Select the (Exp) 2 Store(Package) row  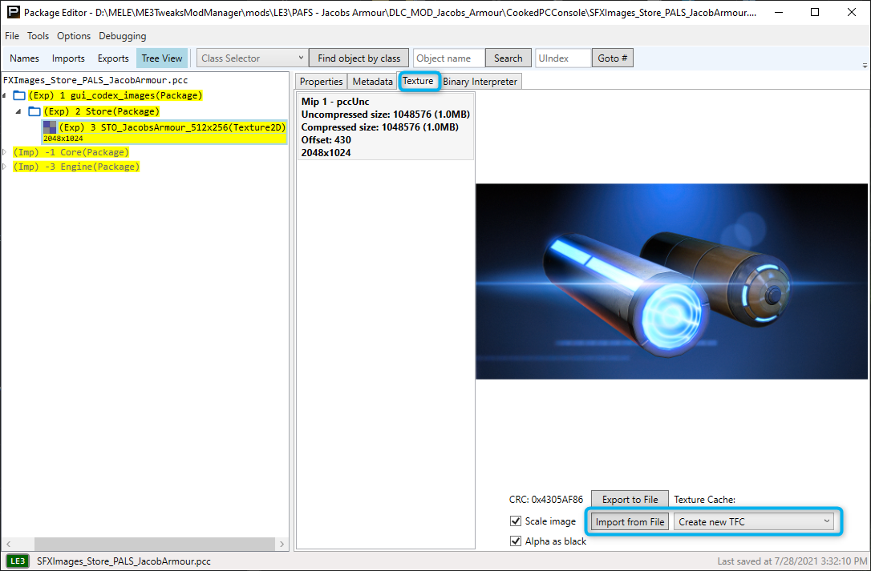click(x=102, y=111)
